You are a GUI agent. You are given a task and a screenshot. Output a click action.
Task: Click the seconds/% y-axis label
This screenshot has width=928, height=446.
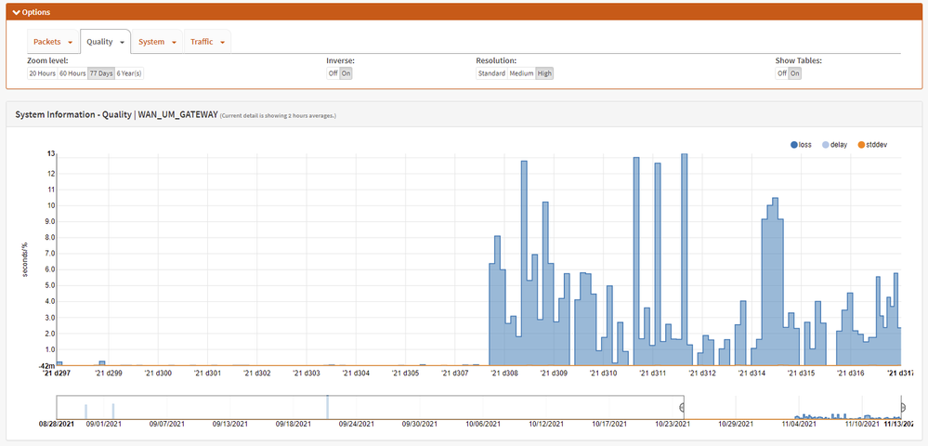click(26, 259)
